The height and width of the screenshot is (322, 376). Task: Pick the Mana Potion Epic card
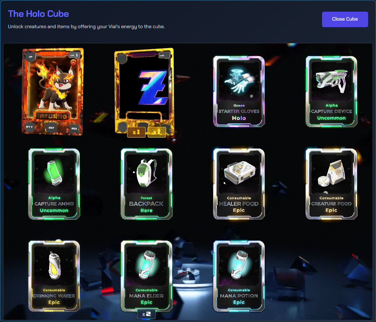coord(239,276)
